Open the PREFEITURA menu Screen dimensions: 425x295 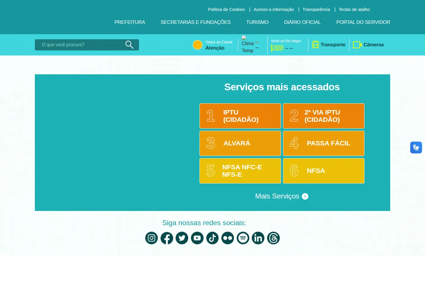(130, 22)
